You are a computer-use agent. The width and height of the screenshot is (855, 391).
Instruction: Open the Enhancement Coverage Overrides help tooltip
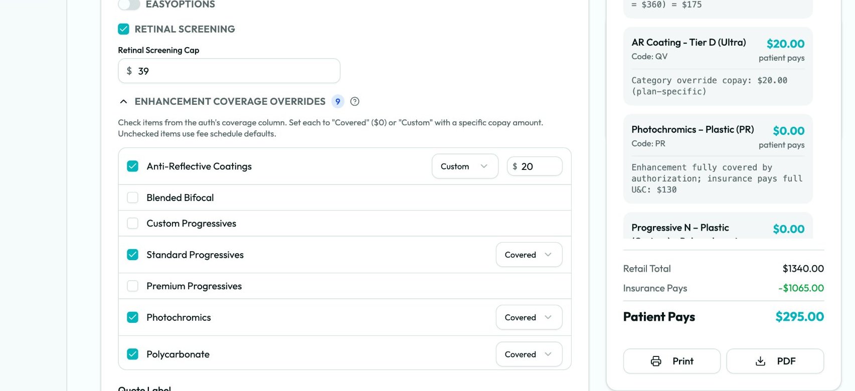[x=355, y=101]
